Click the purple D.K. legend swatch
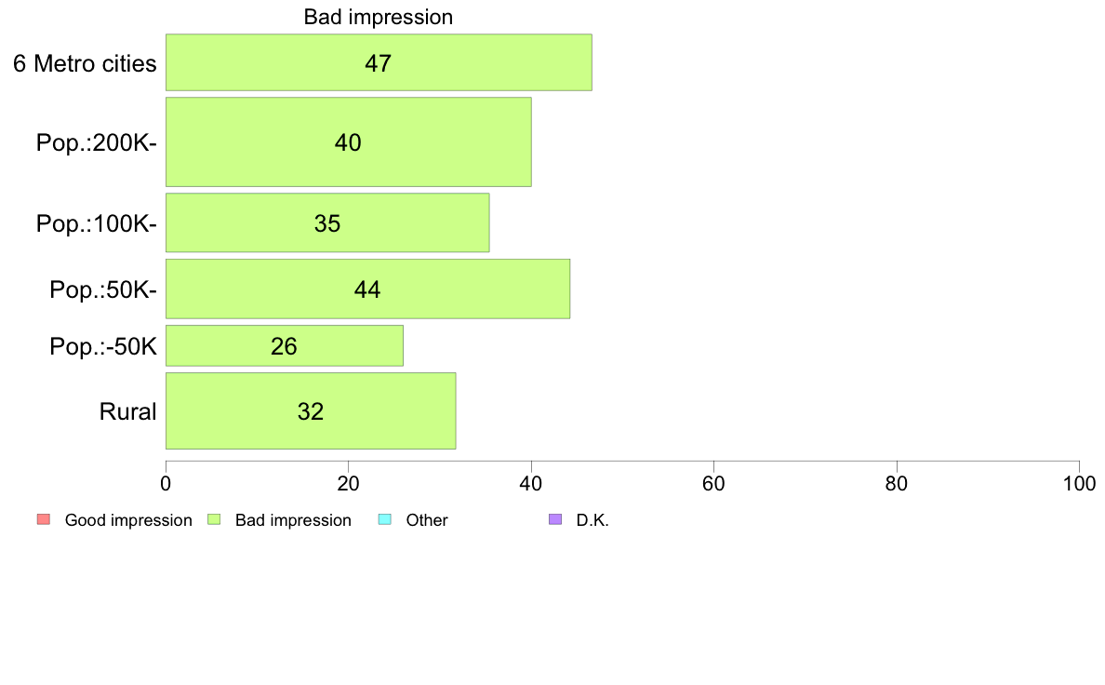This screenshot has height=685, width=1105. 555,519
